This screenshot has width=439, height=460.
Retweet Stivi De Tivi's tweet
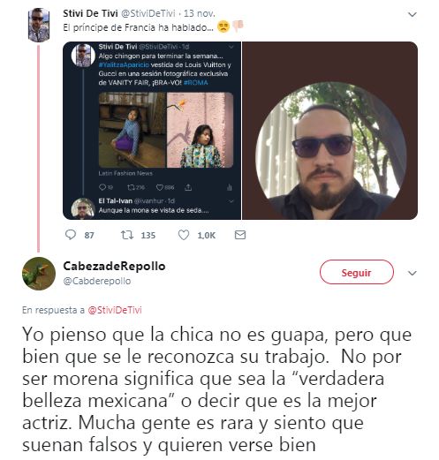(x=127, y=235)
